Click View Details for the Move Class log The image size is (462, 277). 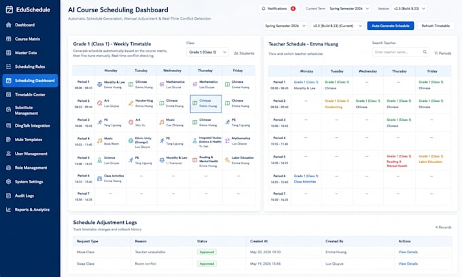pyautogui.click(x=408, y=252)
